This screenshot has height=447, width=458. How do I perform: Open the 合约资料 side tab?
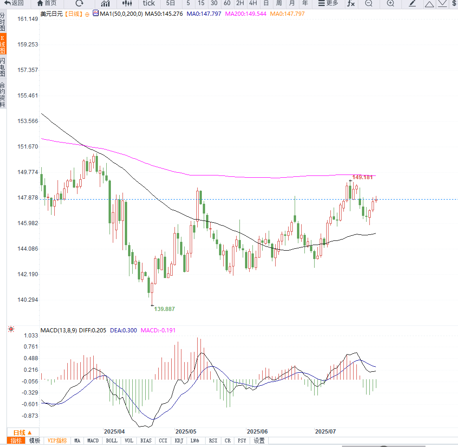point(3,95)
